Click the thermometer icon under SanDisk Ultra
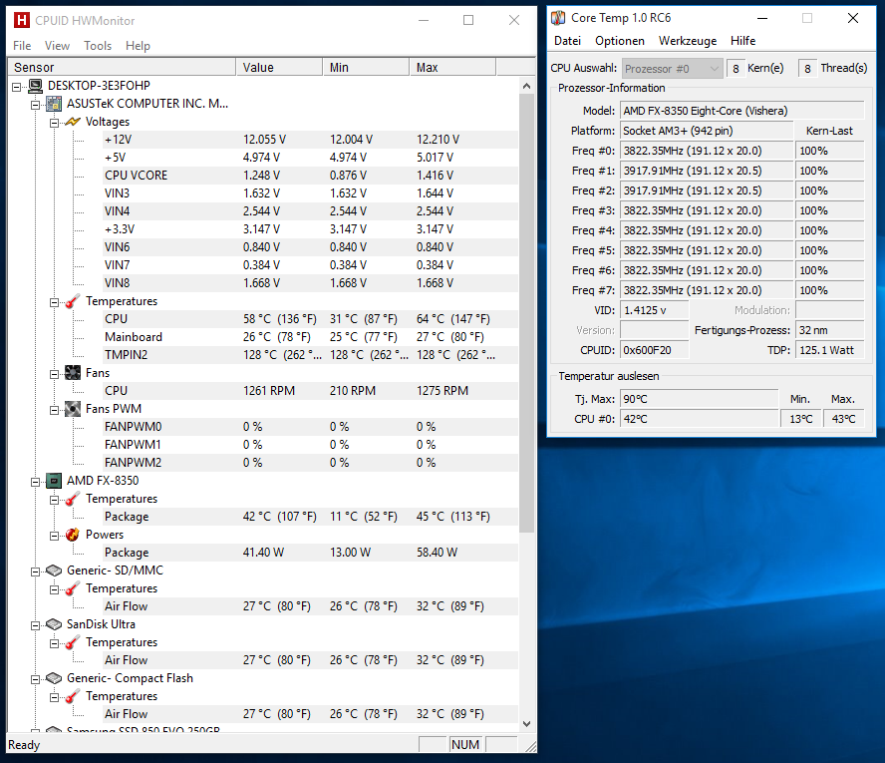This screenshot has height=763, width=885. pos(73,642)
